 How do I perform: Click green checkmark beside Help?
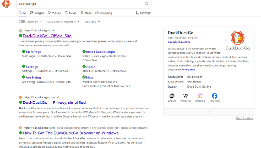tap(84, 77)
